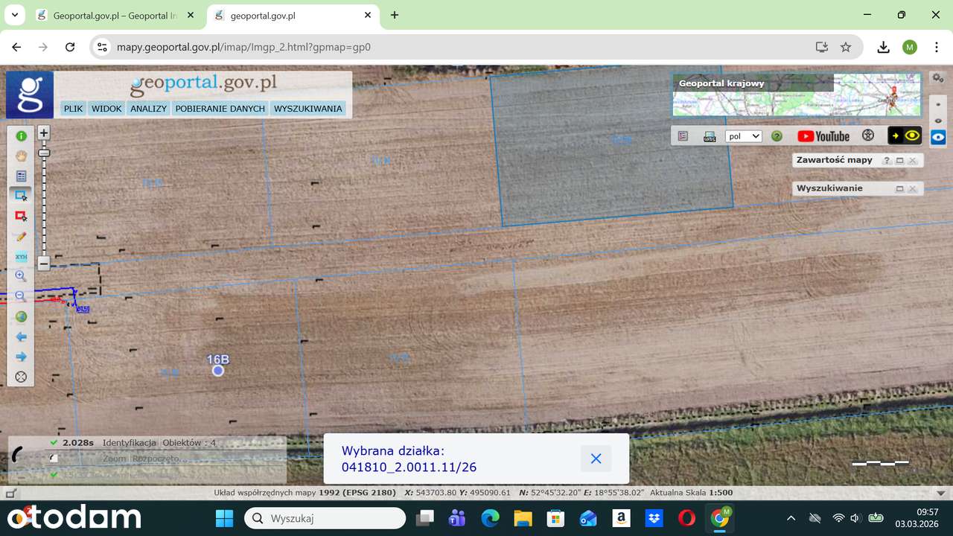Close the 'Wybrana działka' popup
Viewport: 953px width, 536px height.
click(596, 459)
